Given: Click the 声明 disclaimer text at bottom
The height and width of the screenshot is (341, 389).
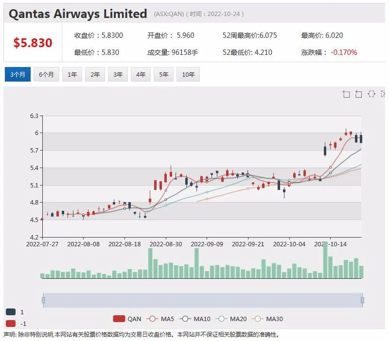Looking at the screenshot, I should pos(141,335).
